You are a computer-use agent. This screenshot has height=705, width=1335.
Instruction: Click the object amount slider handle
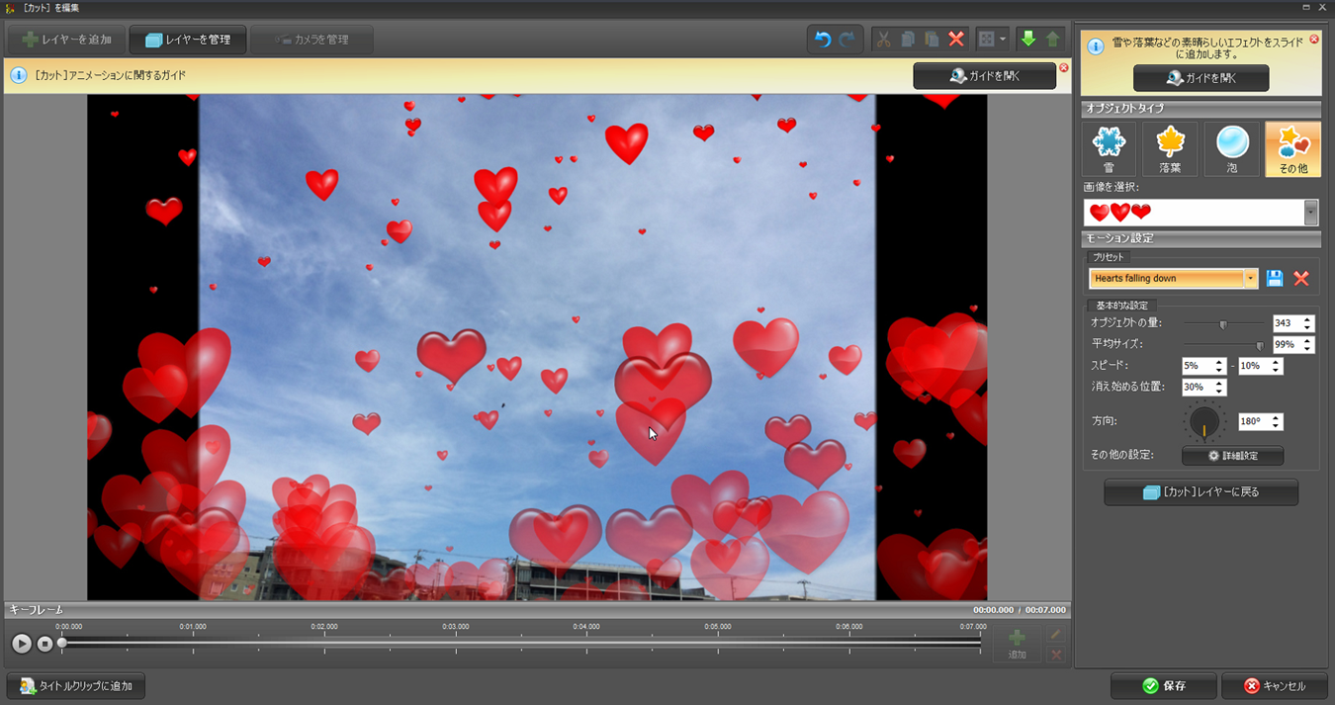pyautogui.click(x=1223, y=324)
